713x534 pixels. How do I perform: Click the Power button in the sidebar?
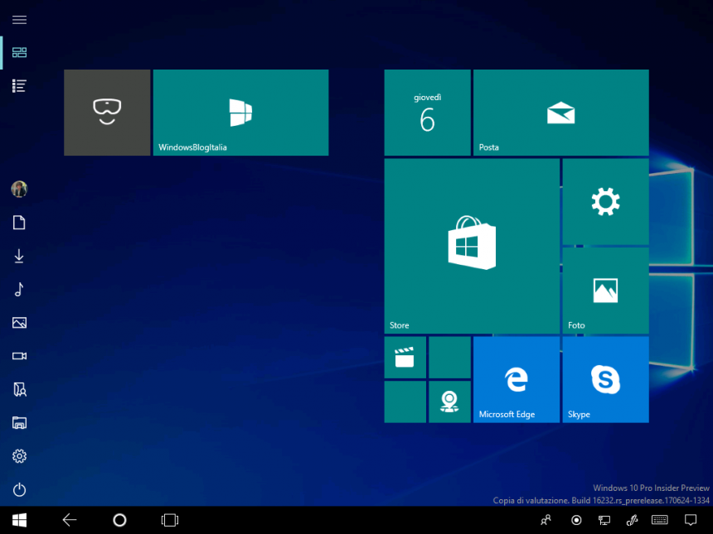pyautogui.click(x=19, y=489)
